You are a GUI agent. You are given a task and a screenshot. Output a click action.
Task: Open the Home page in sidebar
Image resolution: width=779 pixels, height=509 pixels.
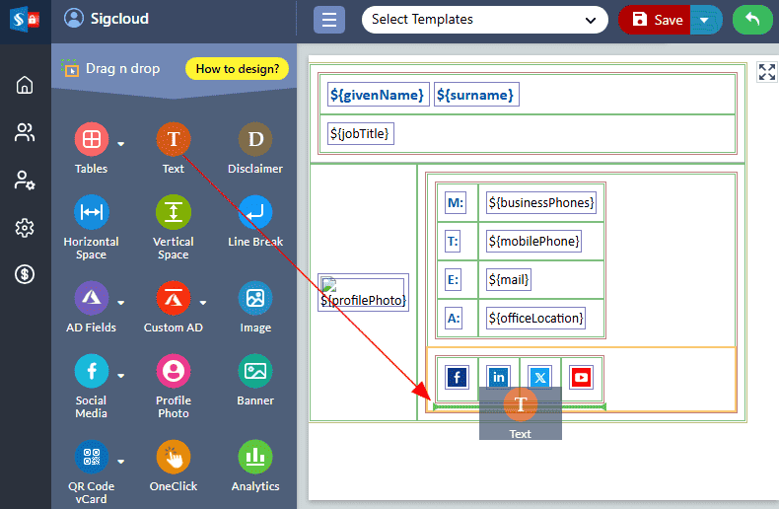25,85
